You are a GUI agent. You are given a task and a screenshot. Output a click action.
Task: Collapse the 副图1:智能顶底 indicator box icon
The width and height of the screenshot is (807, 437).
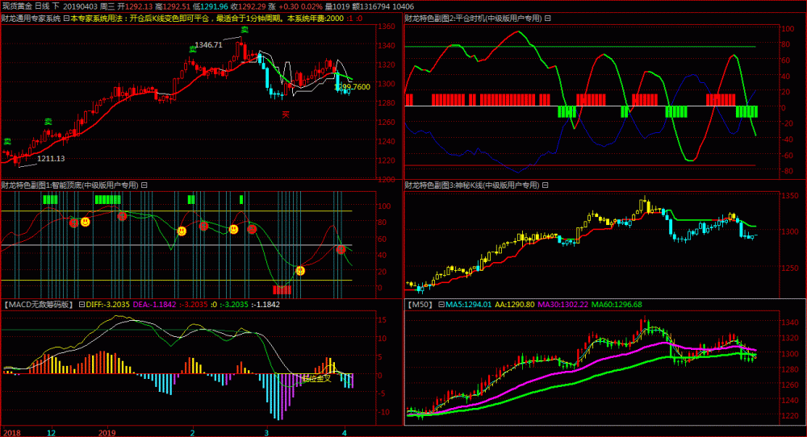[x=144, y=185]
